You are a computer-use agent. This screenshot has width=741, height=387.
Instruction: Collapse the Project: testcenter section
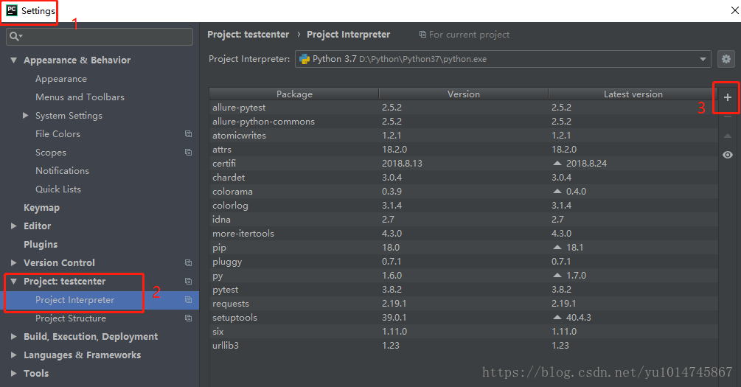[x=14, y=282]
